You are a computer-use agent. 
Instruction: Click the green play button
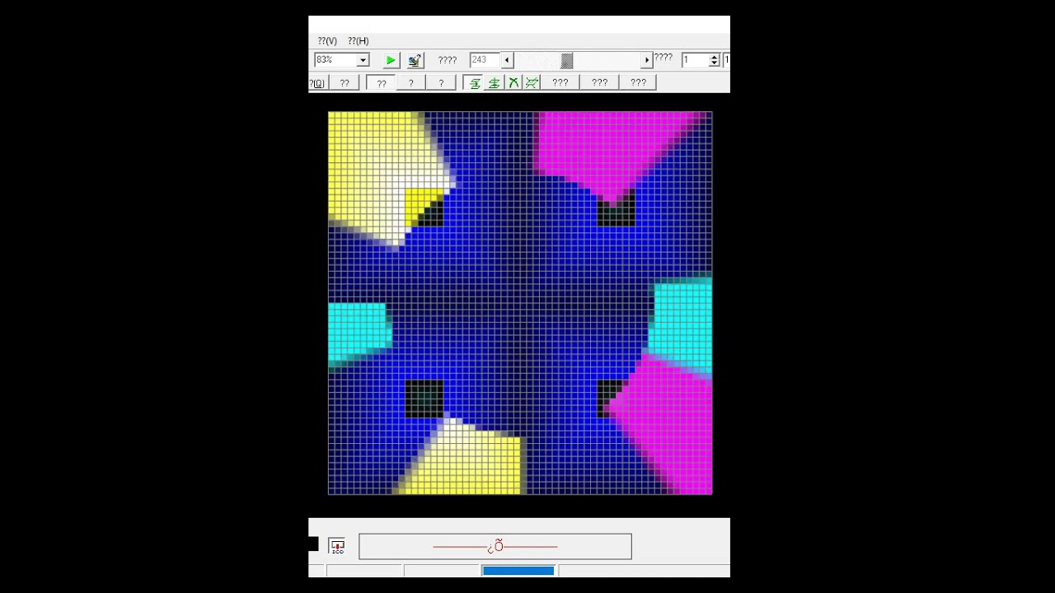(391, 60)
